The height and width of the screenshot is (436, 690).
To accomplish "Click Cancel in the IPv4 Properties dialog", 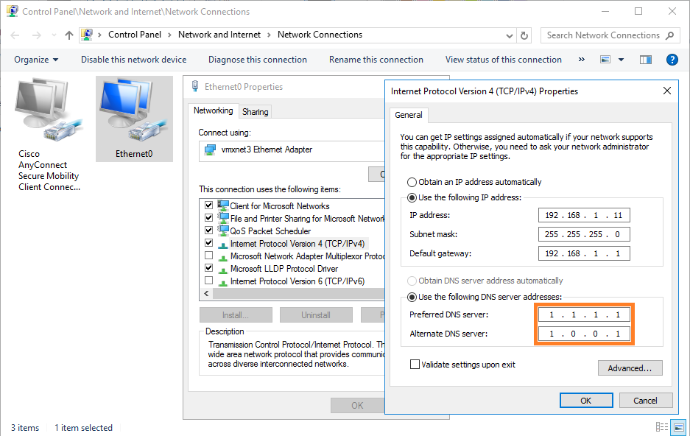I will [644, 401].
